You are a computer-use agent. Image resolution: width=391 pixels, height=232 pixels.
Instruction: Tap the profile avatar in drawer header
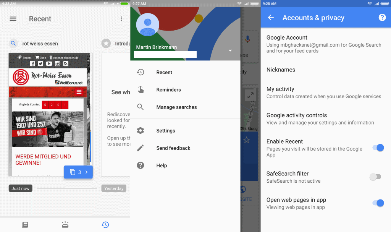pos(148,25)
